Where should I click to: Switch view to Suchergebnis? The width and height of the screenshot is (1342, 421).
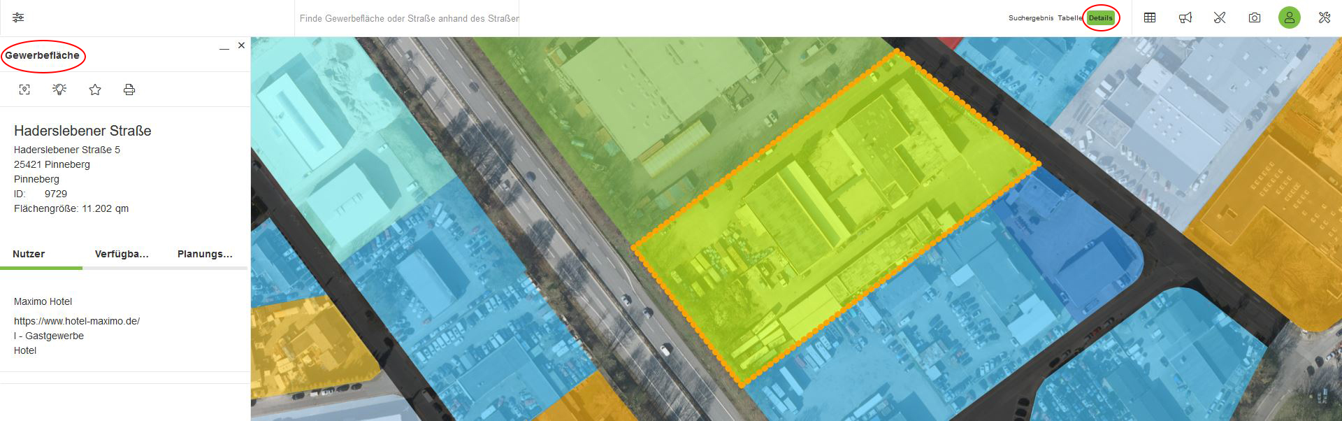(1030, 18)
